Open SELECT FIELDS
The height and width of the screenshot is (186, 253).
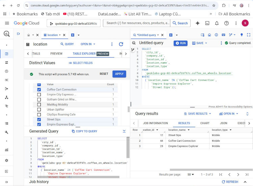tap(81, 63)
